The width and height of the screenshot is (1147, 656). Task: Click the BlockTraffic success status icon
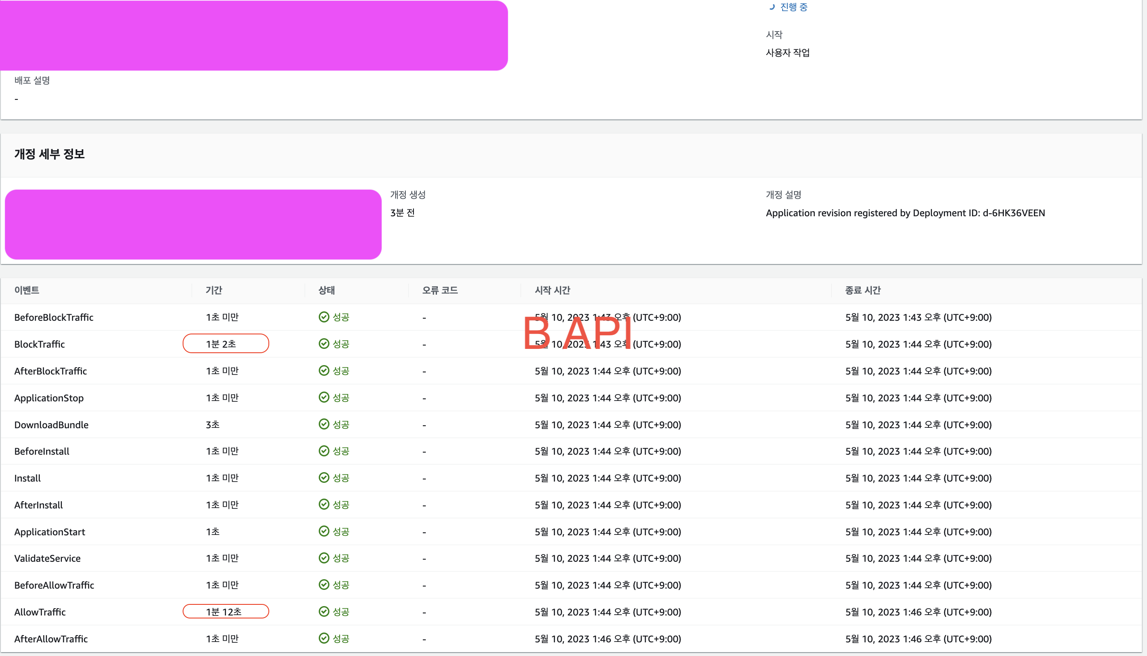323,344
